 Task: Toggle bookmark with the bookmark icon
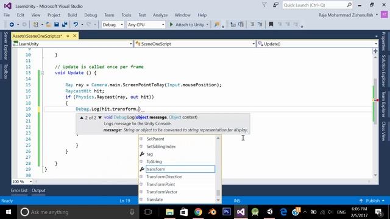271,24
